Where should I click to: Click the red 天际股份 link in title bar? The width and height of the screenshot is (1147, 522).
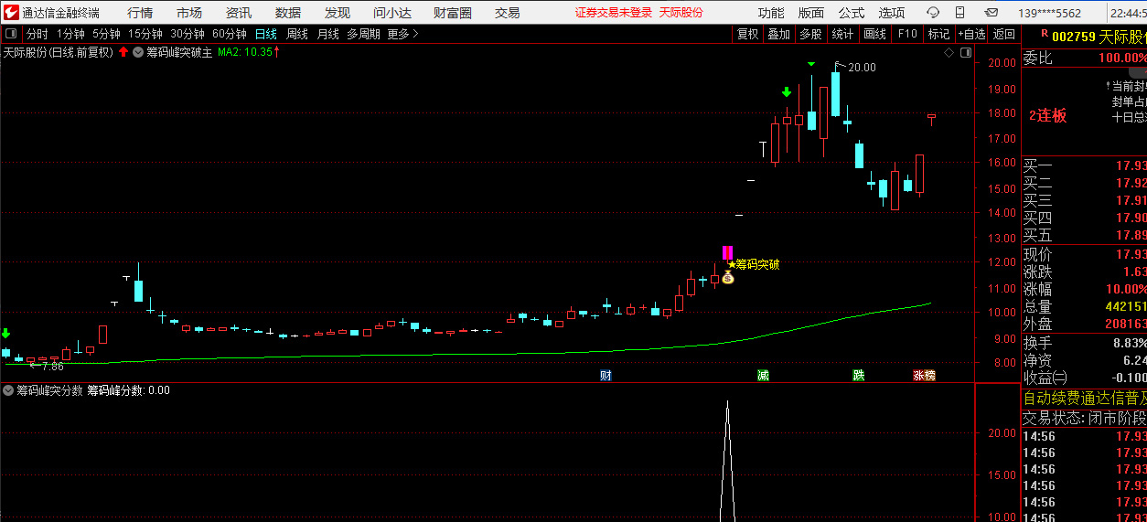681,13
